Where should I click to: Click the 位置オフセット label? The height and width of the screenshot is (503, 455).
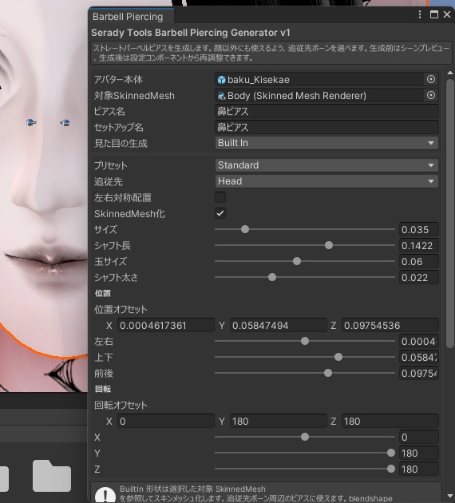121,309
